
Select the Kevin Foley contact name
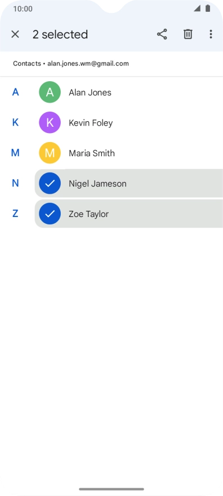point(91,123)
